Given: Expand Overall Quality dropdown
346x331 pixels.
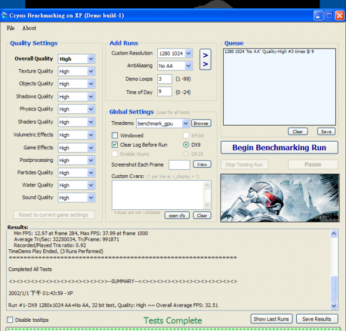Looking at the screenshot, I should click(91, 59).
